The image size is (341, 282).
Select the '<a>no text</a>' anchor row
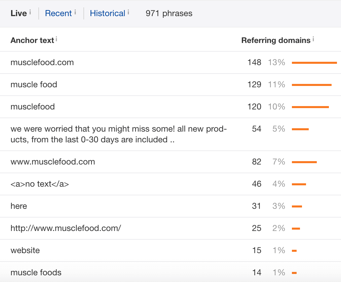[x=170, y=184]
